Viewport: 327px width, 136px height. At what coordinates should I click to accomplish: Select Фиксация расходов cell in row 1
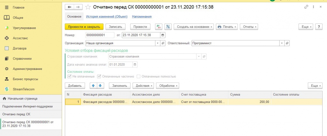105,102
